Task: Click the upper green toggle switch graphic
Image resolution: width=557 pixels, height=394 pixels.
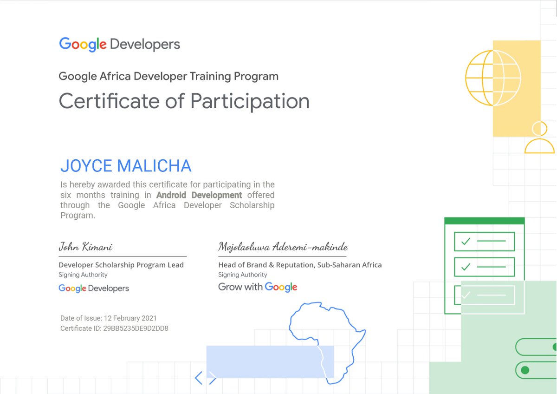Action: (536, 347)
